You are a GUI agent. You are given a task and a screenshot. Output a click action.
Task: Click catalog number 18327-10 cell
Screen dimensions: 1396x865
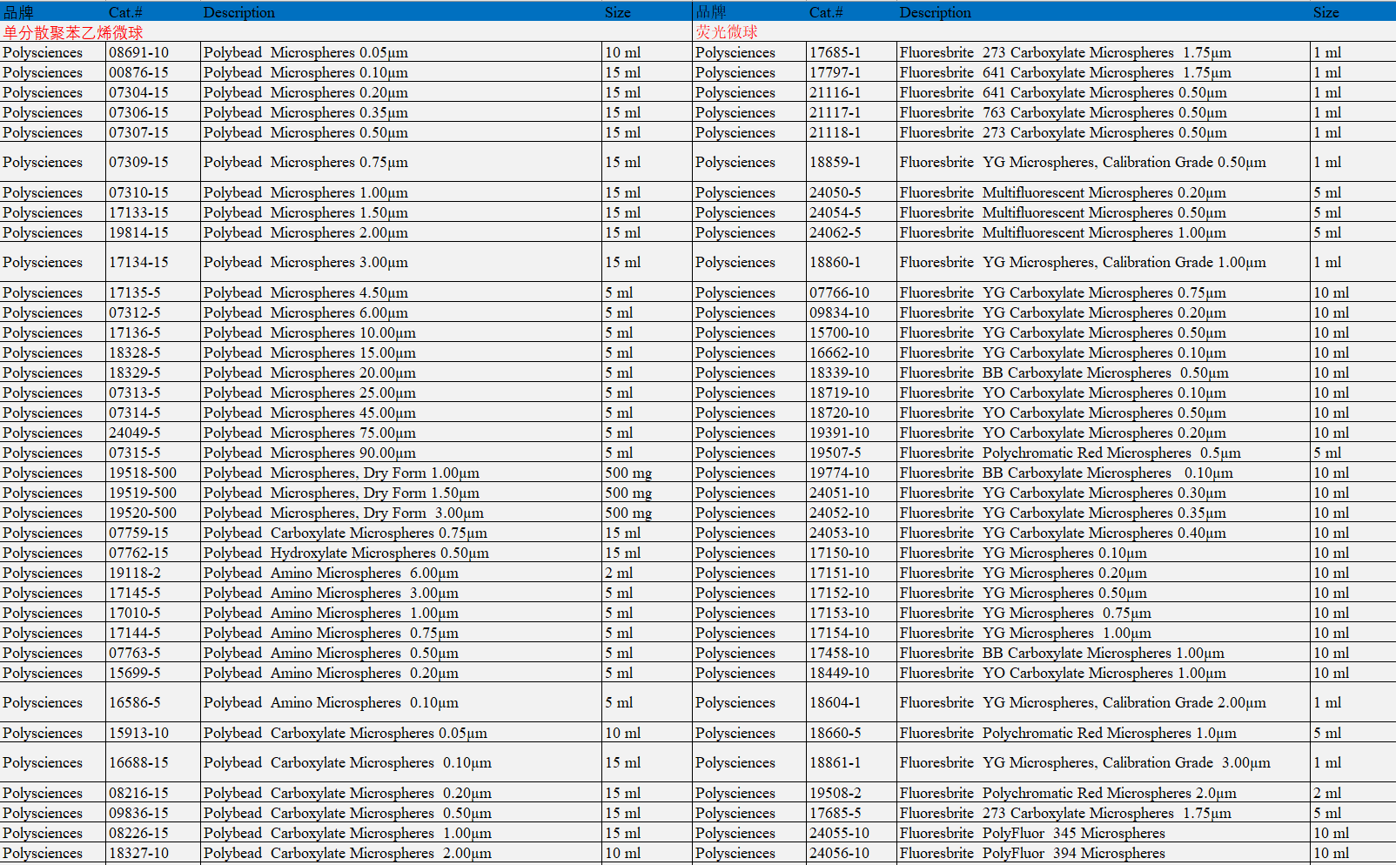(139, 853)
